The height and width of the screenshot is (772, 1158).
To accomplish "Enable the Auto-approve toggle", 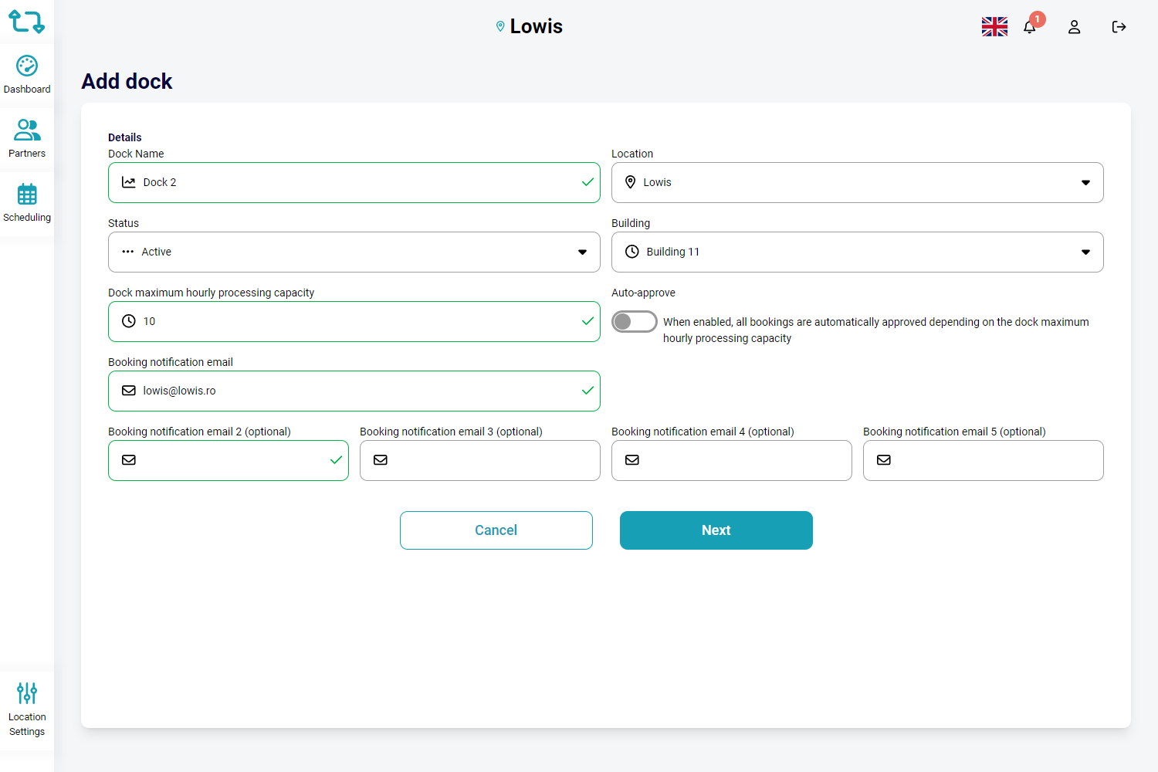I will [x=634, y=321].
